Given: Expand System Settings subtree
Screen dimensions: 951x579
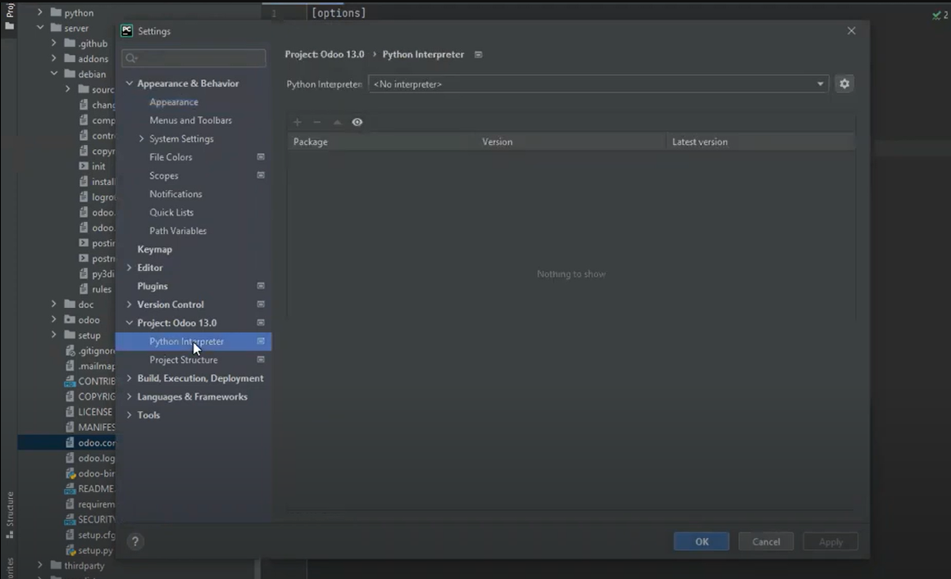Looking at the screenshot, I should pyautogui.click(x=141, y=138).
